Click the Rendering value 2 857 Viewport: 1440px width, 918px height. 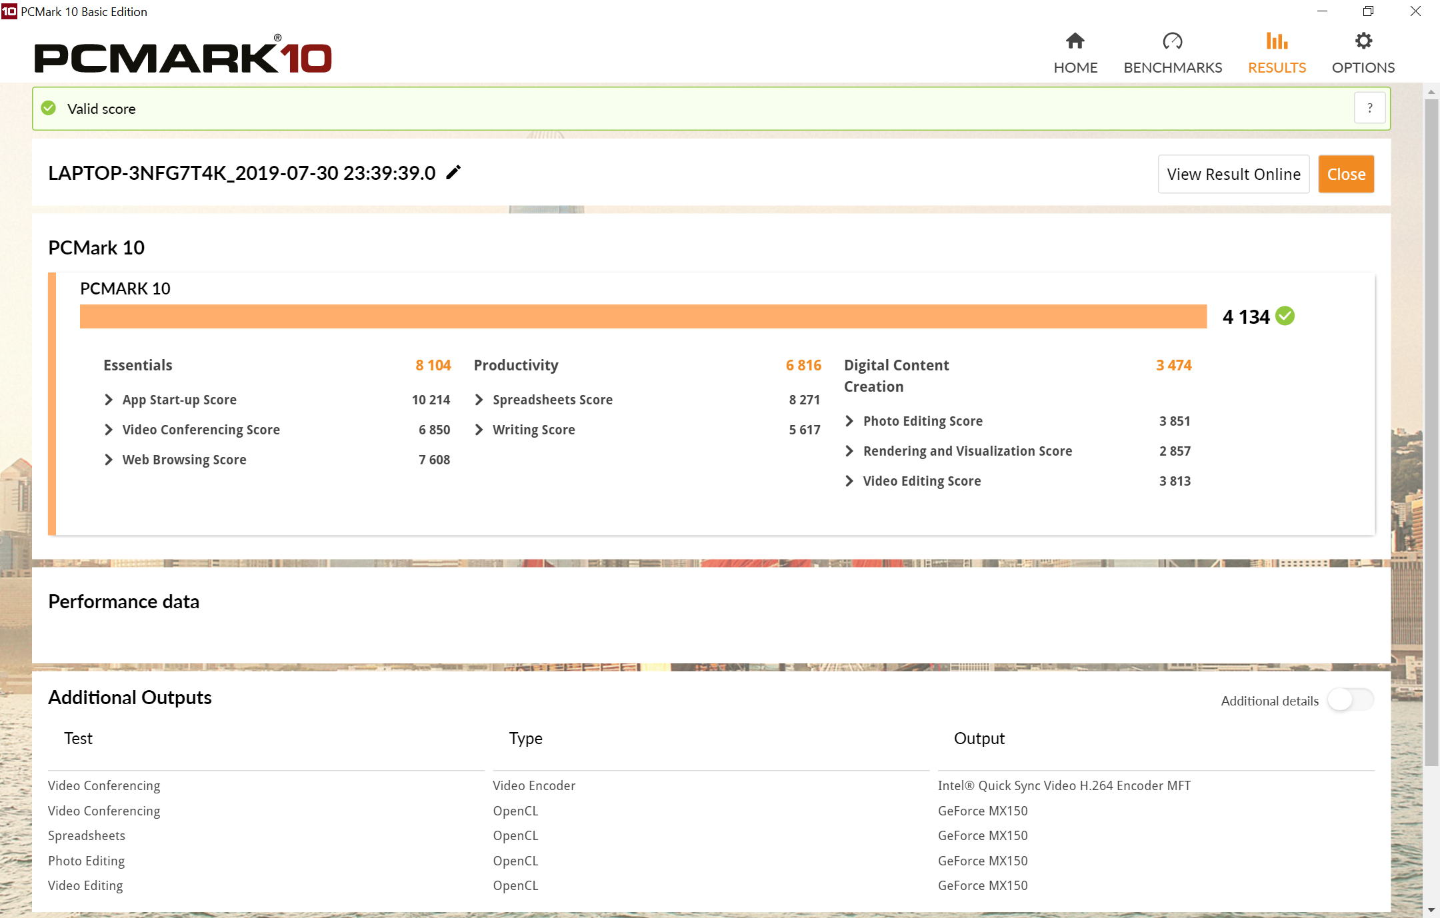click(1175, 451)
